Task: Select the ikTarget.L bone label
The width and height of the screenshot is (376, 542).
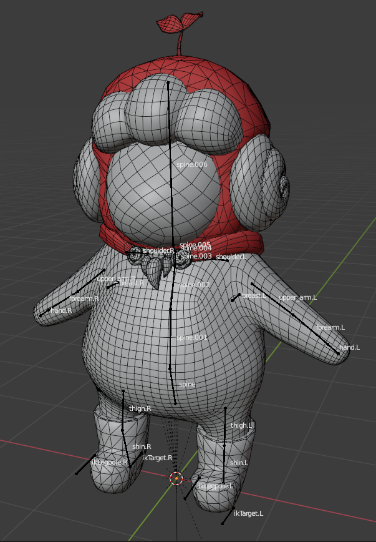Action: pos(249,514)
